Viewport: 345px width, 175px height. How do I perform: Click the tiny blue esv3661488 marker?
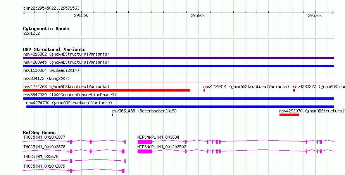[112, 115]
